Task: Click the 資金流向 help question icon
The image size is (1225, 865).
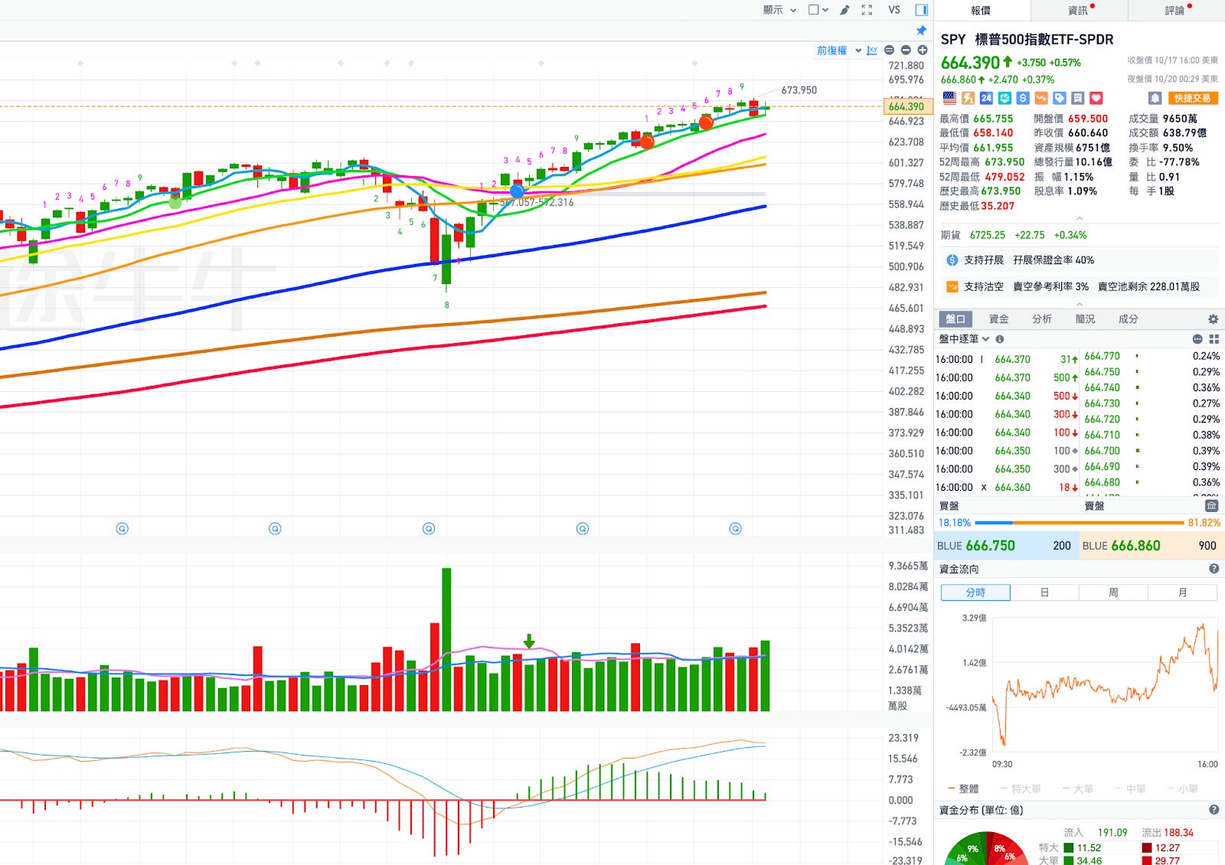Action: click(x=1214, y=569)
